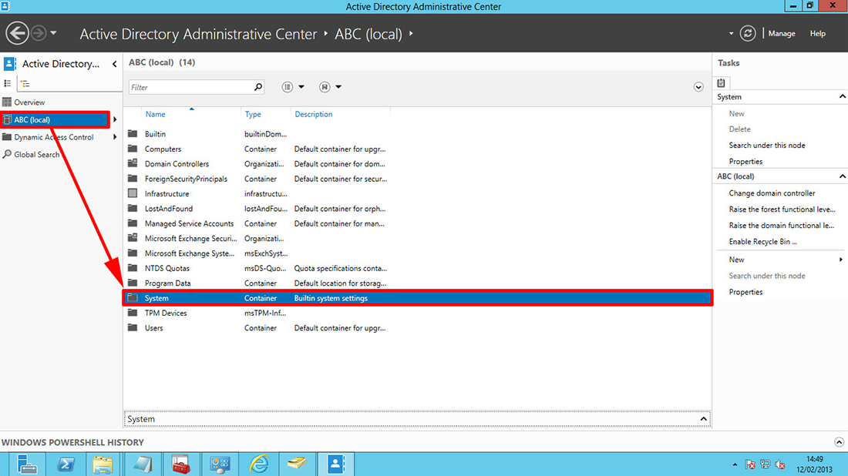This screenshot has width=848, height=476.
Task: Select the LostAndFound folder icon
Action: (x=133, y=208)
